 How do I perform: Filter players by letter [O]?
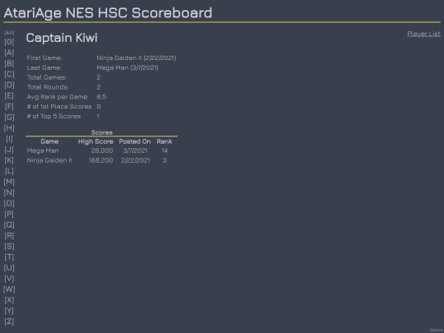click(9, 203)
